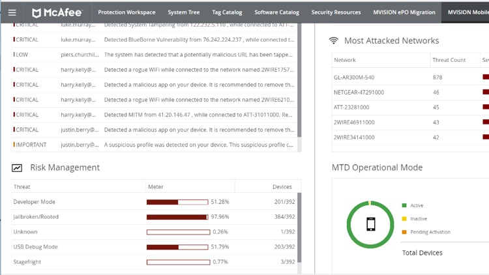Select the LOW piers.churchil malicious URL row
Screen dimensions: 489x275
click(x=155, y=55)
